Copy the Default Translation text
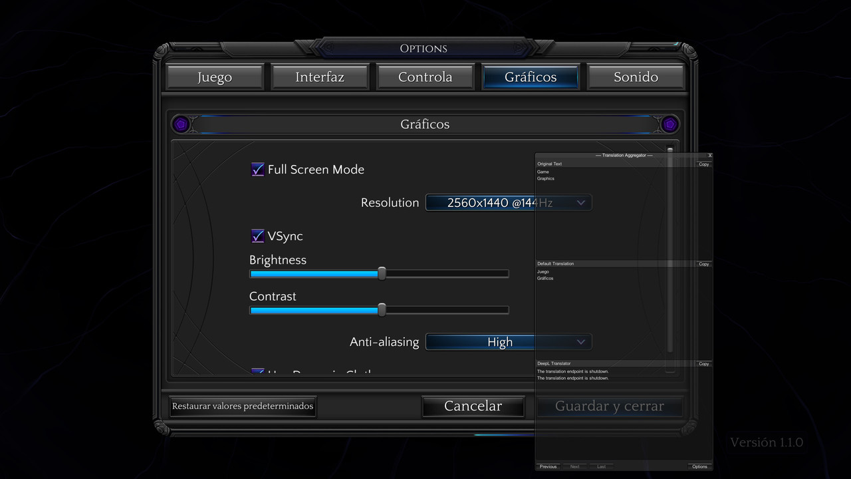This screenshot has width=851, height=479. (704, 264)
